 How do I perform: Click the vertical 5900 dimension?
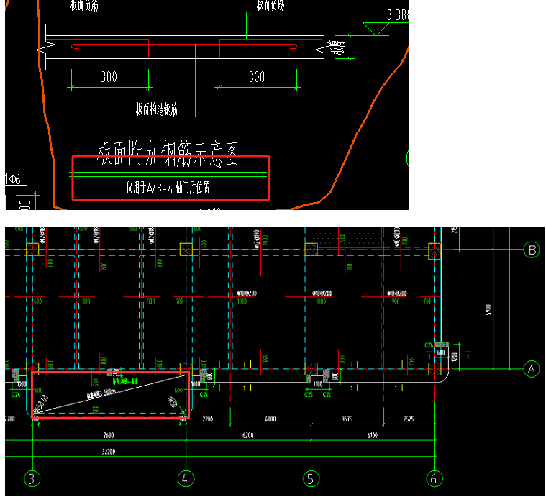click(488, 309)
